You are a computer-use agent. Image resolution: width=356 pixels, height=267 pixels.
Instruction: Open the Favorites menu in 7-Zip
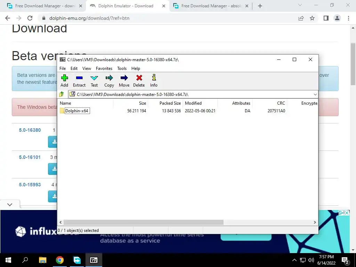click(104, 68)
